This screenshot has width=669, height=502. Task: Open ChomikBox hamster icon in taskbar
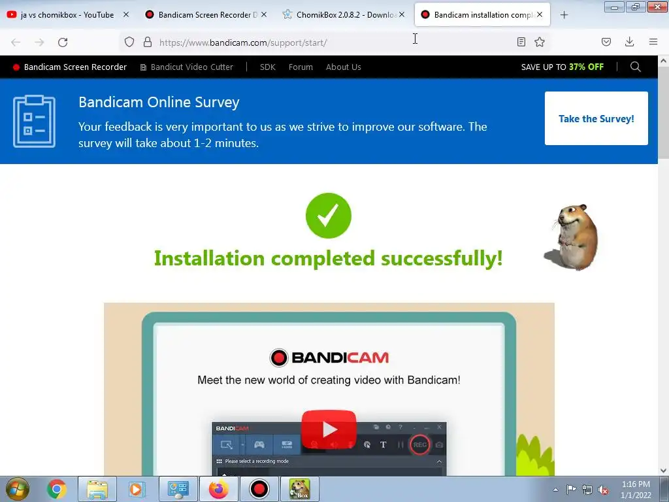299,489
